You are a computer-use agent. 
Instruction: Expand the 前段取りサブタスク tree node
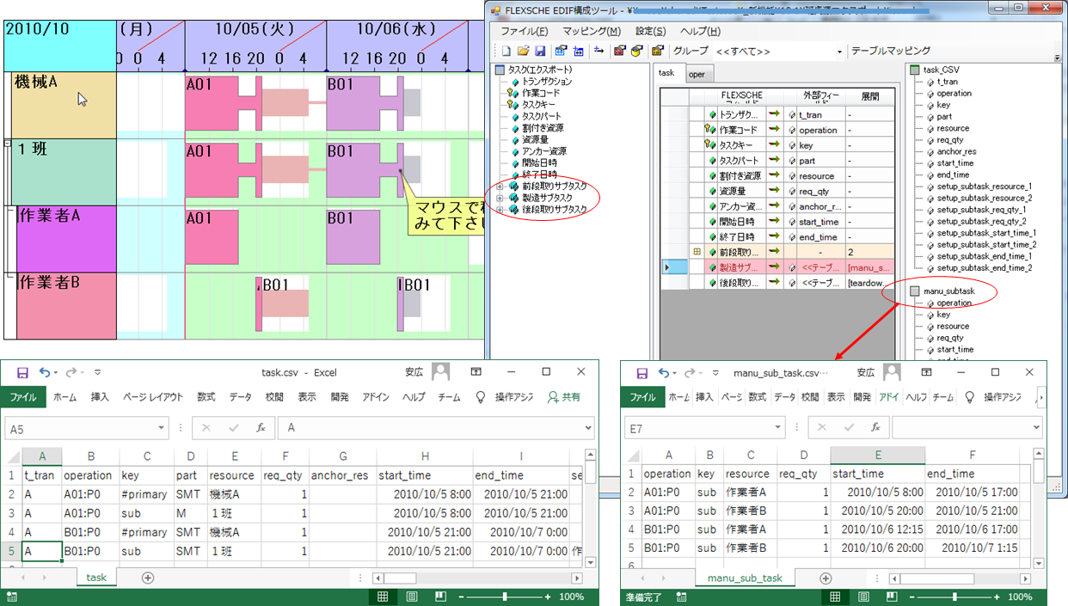click(500, 187)
